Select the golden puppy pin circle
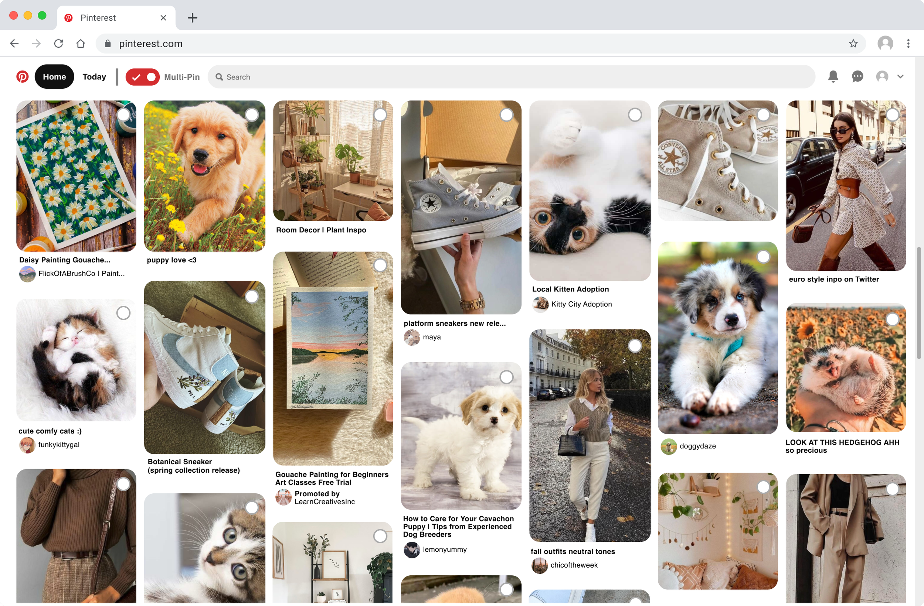 coord(252,115)
